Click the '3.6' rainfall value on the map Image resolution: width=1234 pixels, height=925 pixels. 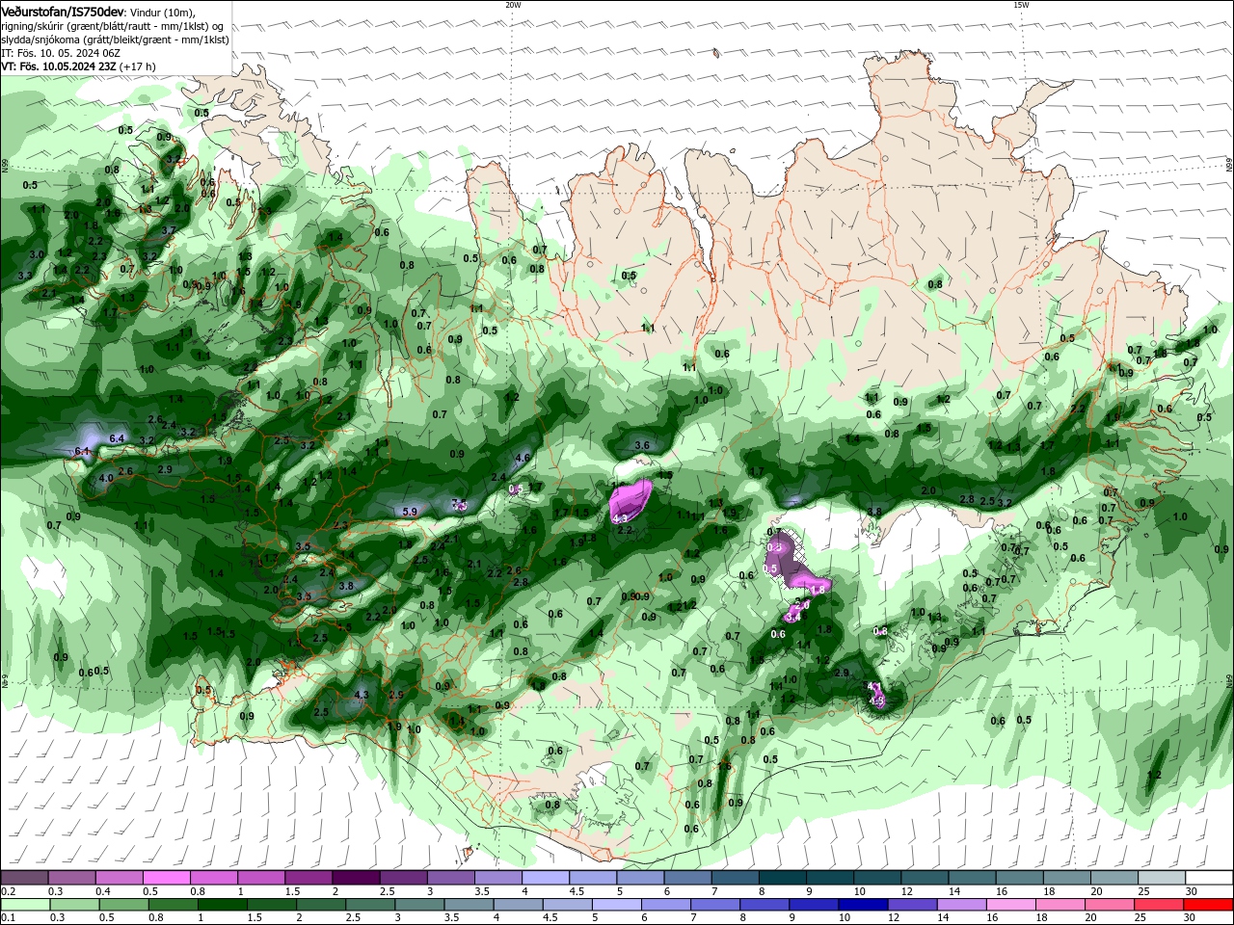tap(643, 445)
